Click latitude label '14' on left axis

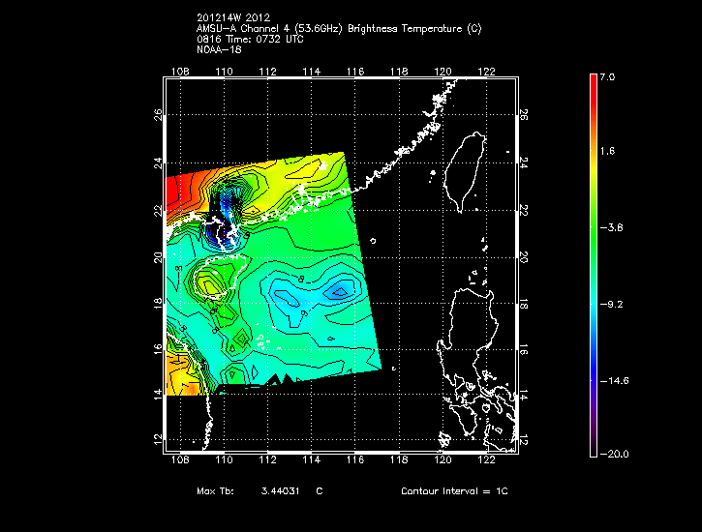tap(158, 395)
